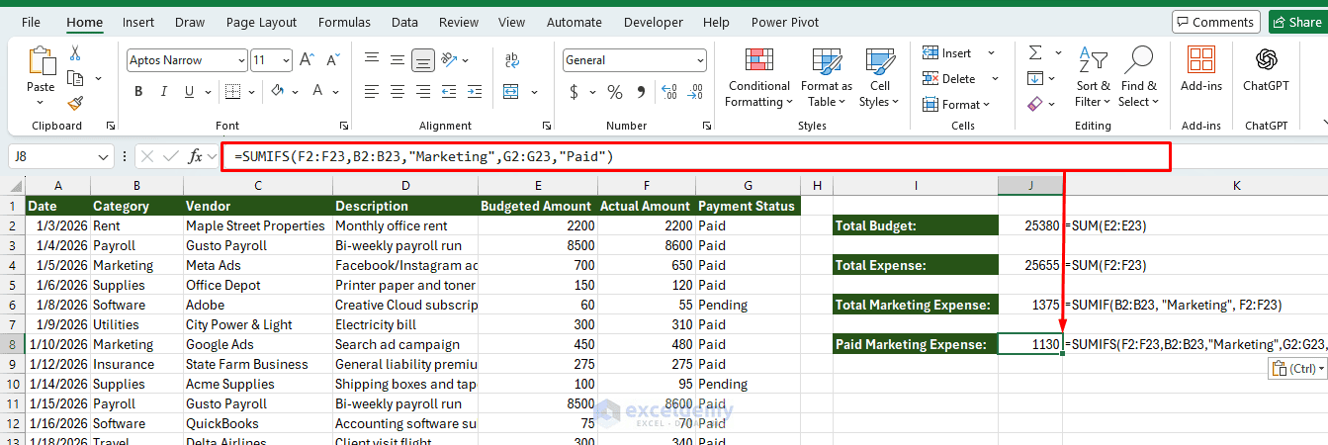Open Conditional Formatting menu
The image size is (1328, 445).
(x=757, y=78)
